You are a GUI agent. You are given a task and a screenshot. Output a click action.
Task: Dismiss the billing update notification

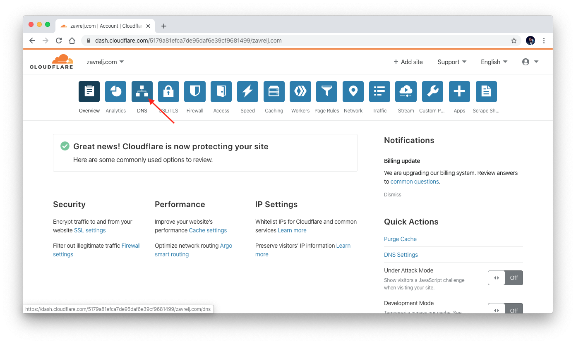coord(393,194)
